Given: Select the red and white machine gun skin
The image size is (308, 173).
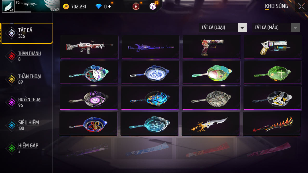Looking at the screenshot, I should (x=89, y=47).
